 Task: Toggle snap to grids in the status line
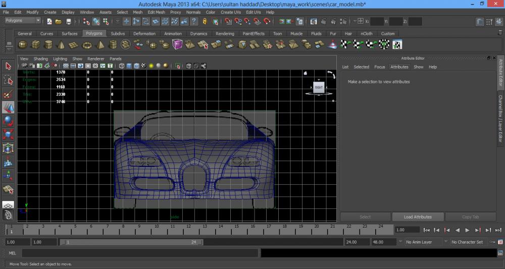(x=228, y=21)
